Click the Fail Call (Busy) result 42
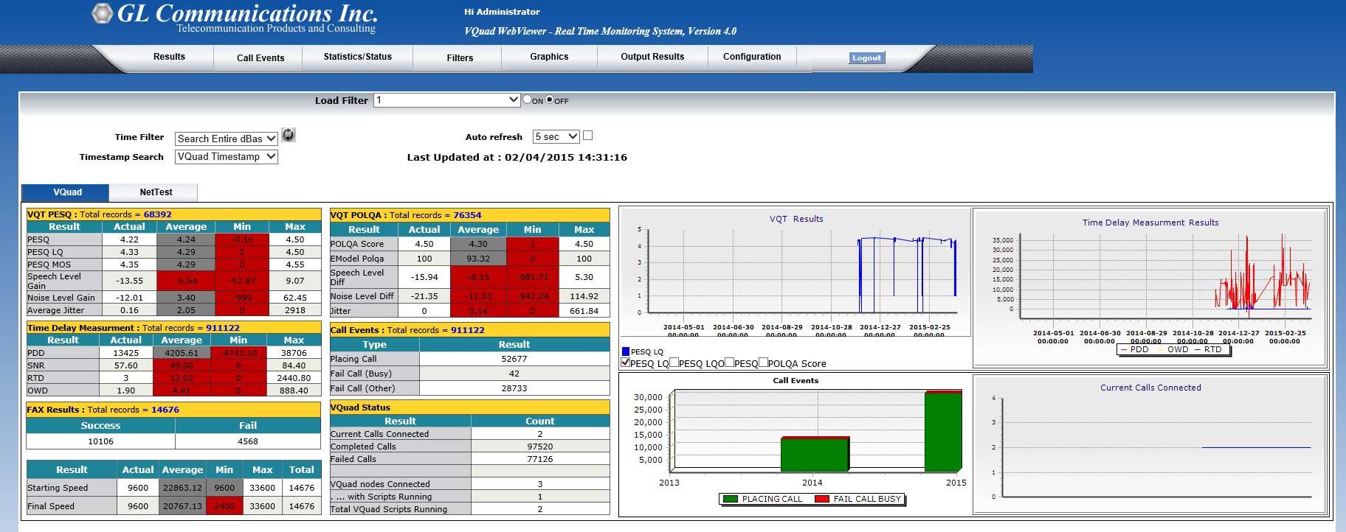The image size is (1346, 532). 514,374
